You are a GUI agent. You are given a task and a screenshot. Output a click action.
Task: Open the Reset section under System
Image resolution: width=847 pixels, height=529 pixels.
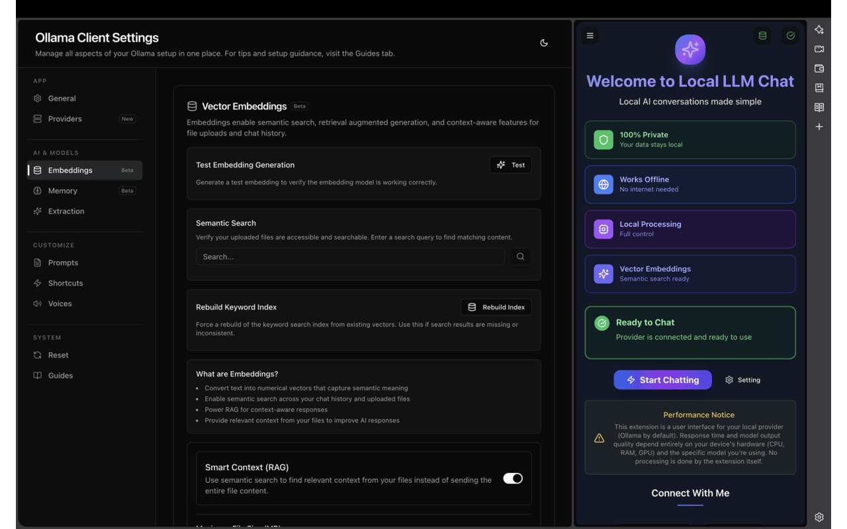pyautogui.click(x=85, y=356)
